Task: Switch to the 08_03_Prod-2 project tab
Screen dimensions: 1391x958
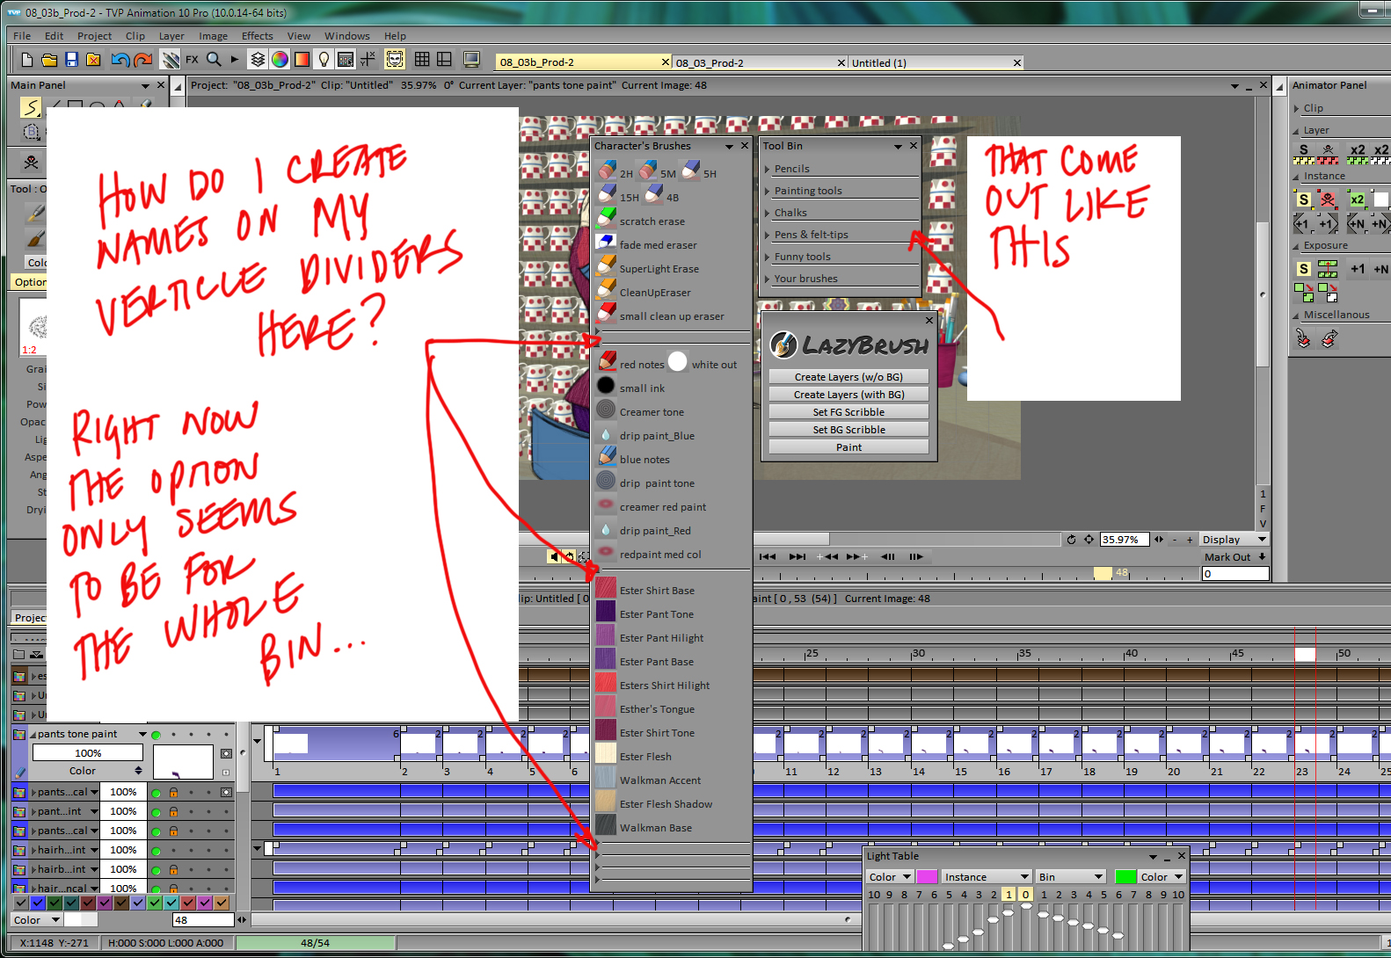Action: (760, 62)
